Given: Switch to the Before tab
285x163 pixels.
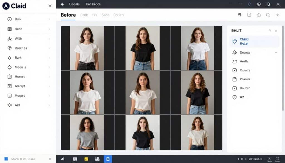Looking at the screenshot, I should 68,15.
